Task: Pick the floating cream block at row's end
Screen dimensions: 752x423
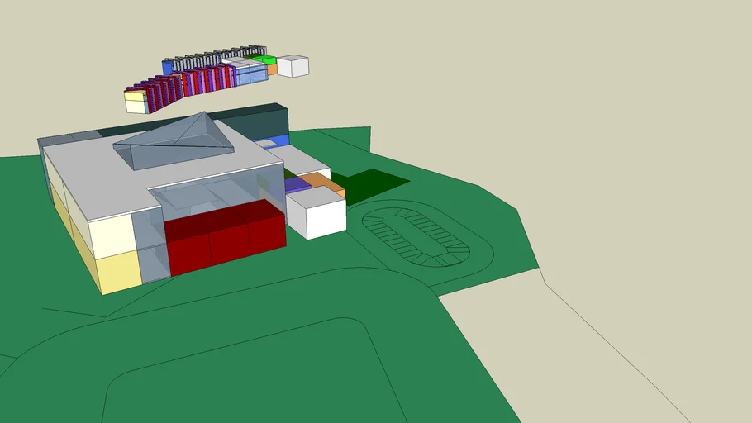Action: coord(136,102)
